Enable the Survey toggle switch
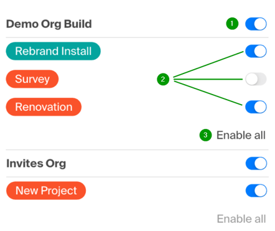This screenshot has width=275, height=231. [x=256, y=79]
